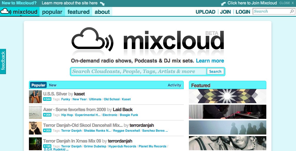Click the Search button next to the search field
296x151 pixels.
click(x=215, y=71)
